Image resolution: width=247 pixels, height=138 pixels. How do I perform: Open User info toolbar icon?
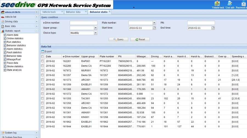point(230,3)
